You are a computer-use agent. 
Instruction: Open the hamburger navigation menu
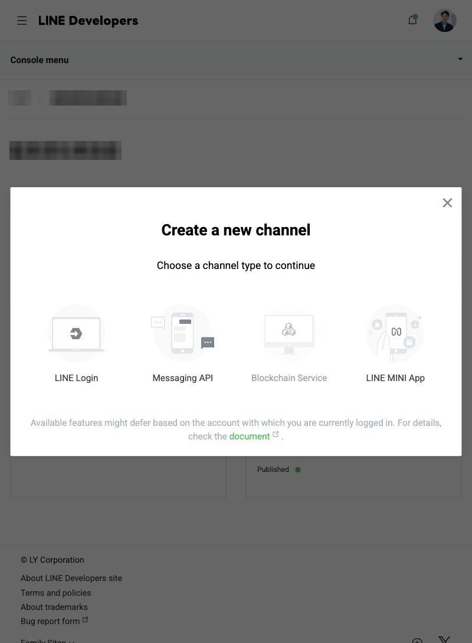click(22, 21)
